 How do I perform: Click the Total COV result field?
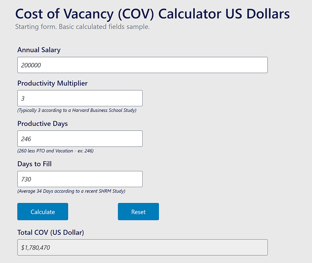(x=142, y=247)
